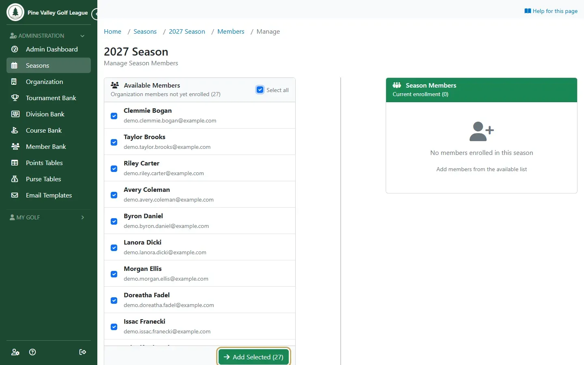Go to Division Bank in sidebar
The height and width of the screenshot is (365, 584).
click(x=49, y=114)
